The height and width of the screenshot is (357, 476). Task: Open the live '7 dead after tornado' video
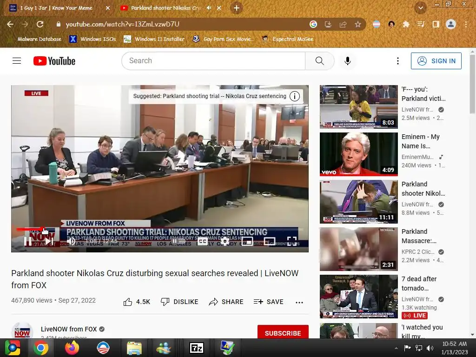(358, 296)
